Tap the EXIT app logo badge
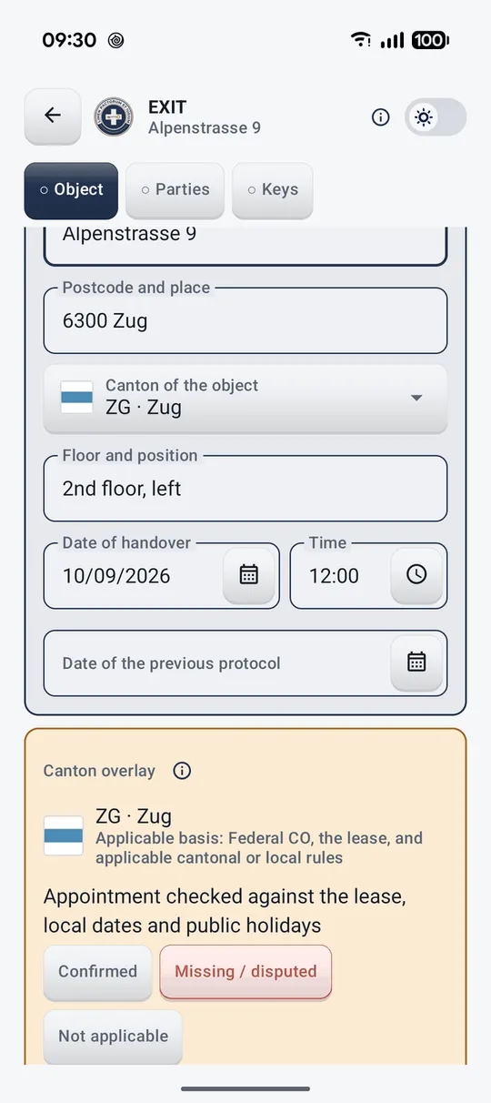 (115, 116)
